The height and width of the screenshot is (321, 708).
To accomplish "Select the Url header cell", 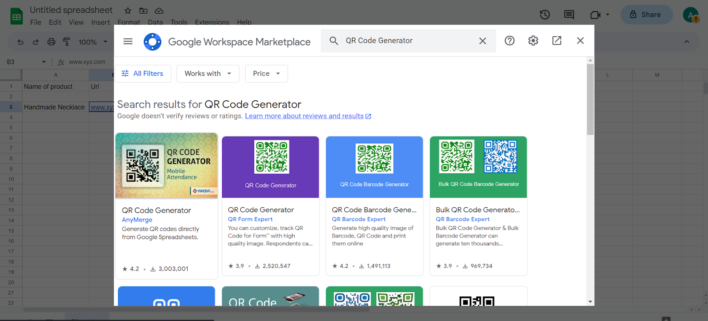I will 101,87.
